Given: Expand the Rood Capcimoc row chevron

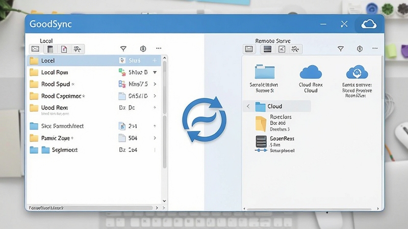Looking at the screenshot, I should 155,96.
